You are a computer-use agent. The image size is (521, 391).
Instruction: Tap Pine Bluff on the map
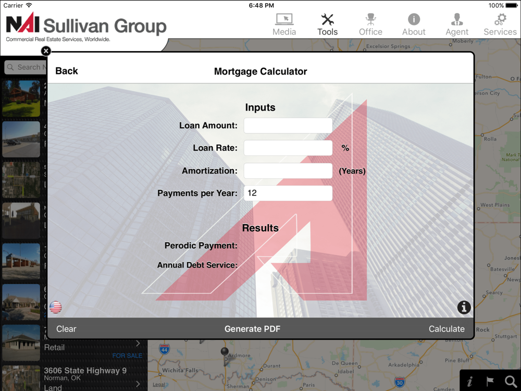coord(457,360)
